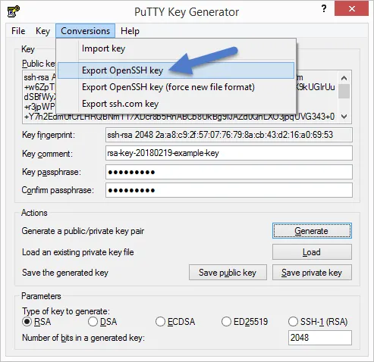
Task: Click the 'Confirm passphrase:' label
Action: (x=58, y=190)
